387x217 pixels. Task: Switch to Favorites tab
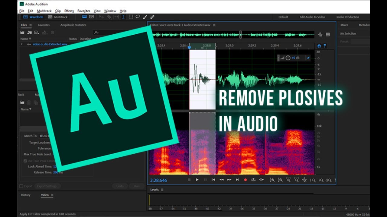[x=44, y=25]
